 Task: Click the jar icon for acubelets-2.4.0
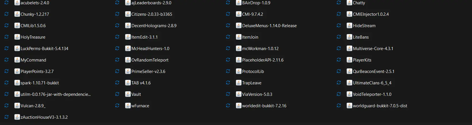[17, 3]
